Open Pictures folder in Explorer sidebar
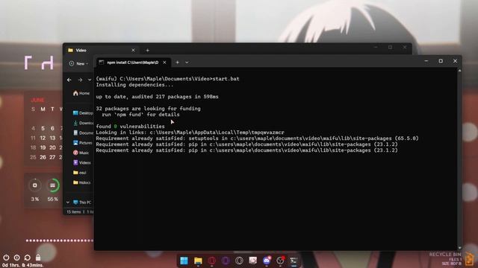 pos(83,142)
